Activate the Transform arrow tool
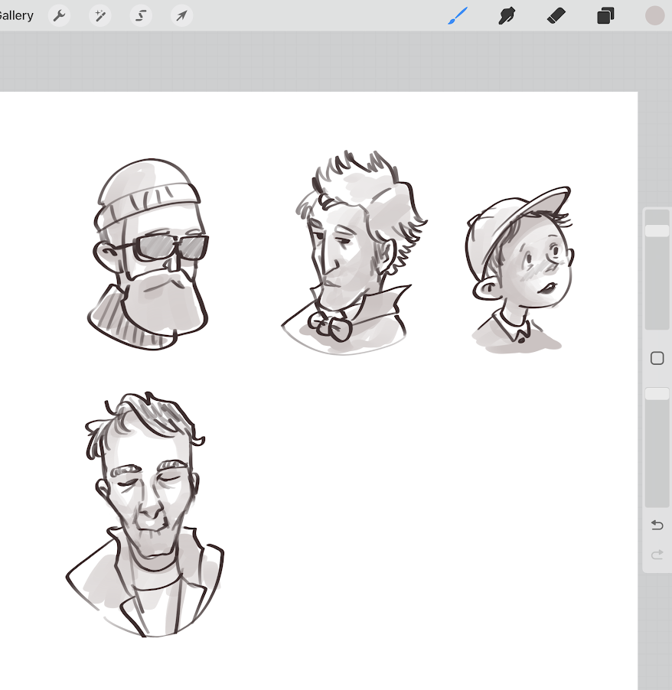This screenshot has width=672, height=690. [x=181, y=15]
